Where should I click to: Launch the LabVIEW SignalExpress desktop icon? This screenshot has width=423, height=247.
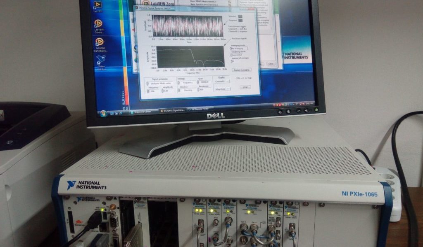tap(99, 42)
